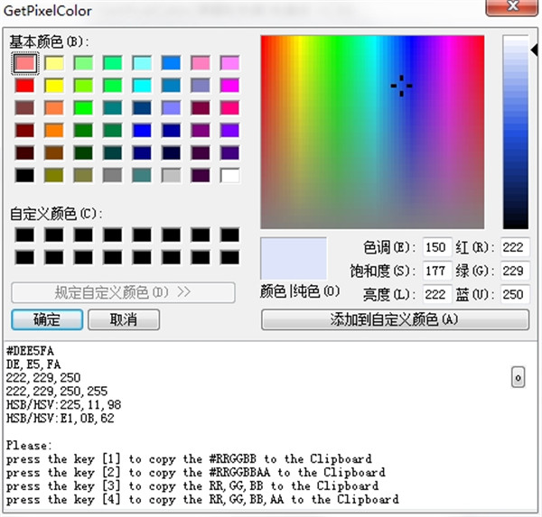Click the 'HSB/HSV:225, 11, 98' line

[x=63, y=405]
